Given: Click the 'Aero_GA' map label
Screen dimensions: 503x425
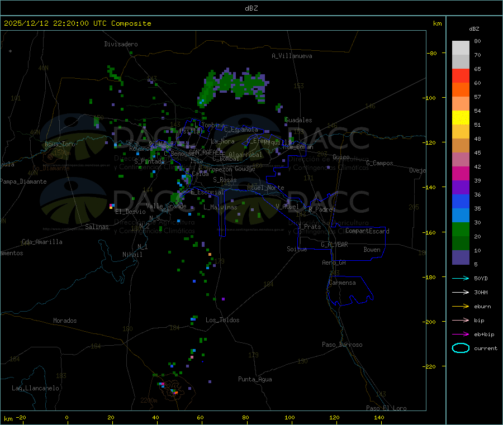Looking at the screenshot, I should 334,262.
